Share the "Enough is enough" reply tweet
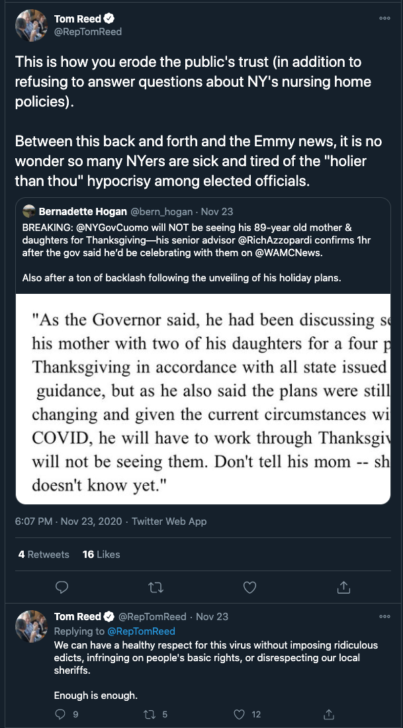This screenshot has width=403, height=728. (329, 714)
